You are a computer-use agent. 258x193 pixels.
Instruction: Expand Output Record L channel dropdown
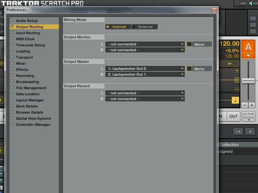(145, 93)
